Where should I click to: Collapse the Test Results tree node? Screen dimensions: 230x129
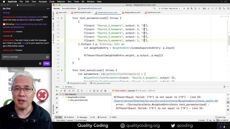[x=60, y=94]
